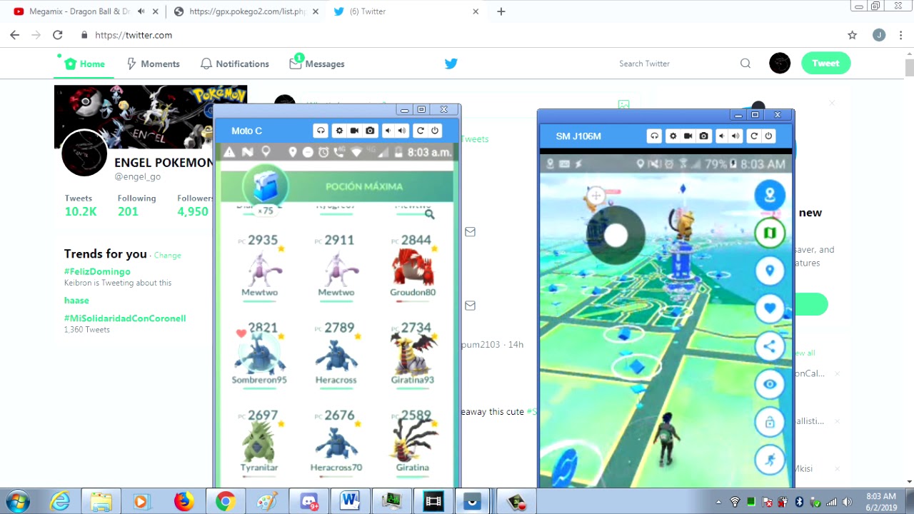
Task: Open a new browser tab
Action: coord(501,11)
